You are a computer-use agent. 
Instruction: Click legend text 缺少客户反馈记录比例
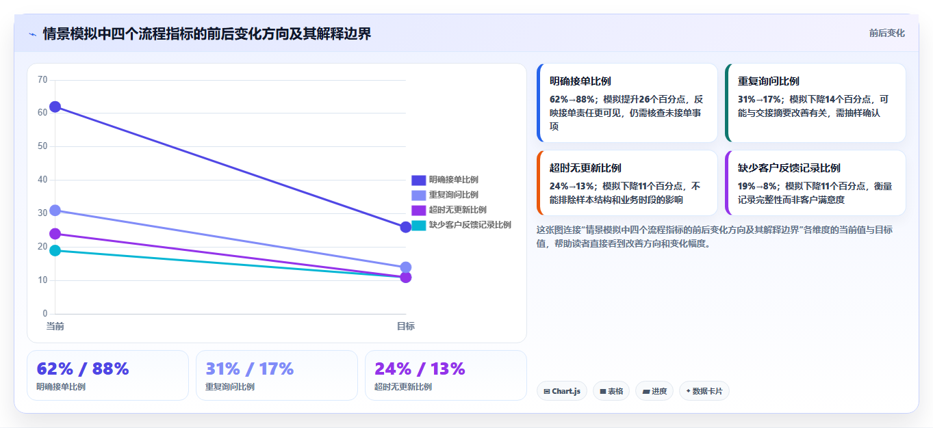pyautogui.click(x=470, y=225)
